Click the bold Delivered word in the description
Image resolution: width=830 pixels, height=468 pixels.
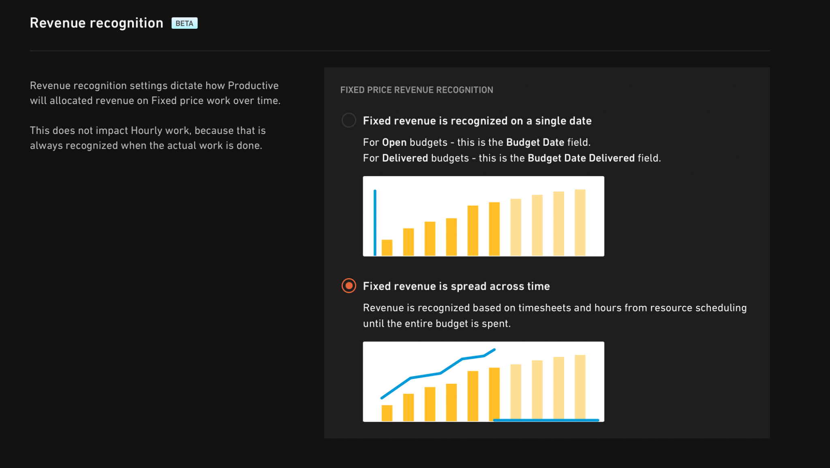tap(405, 158)
